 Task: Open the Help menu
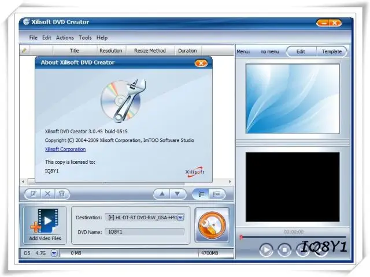click(102, 38)
